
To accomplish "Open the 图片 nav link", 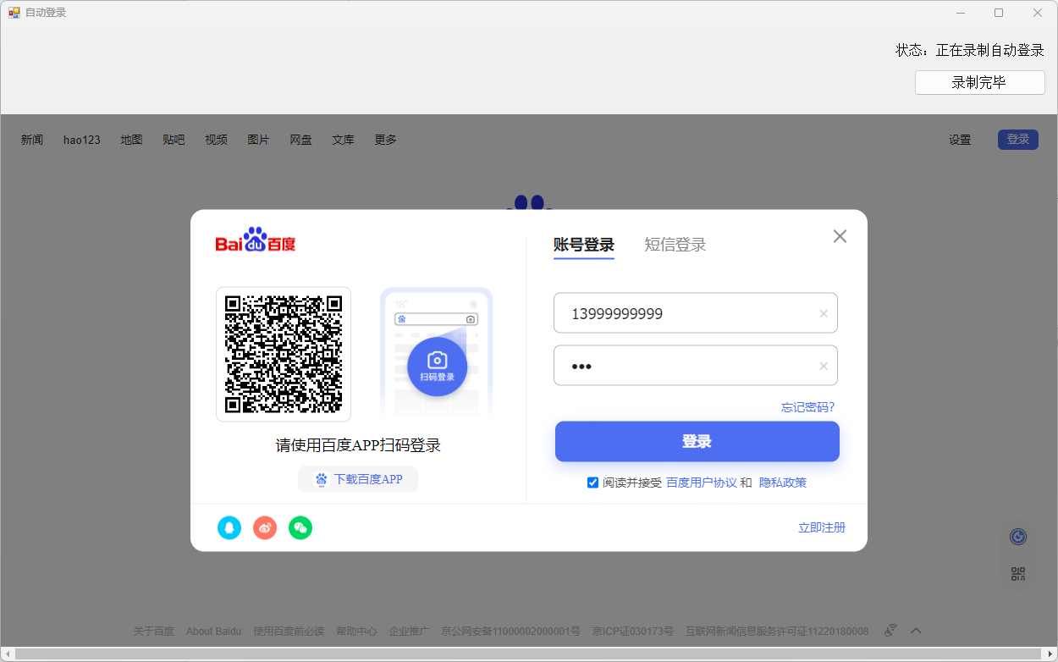I will point(258,140).
